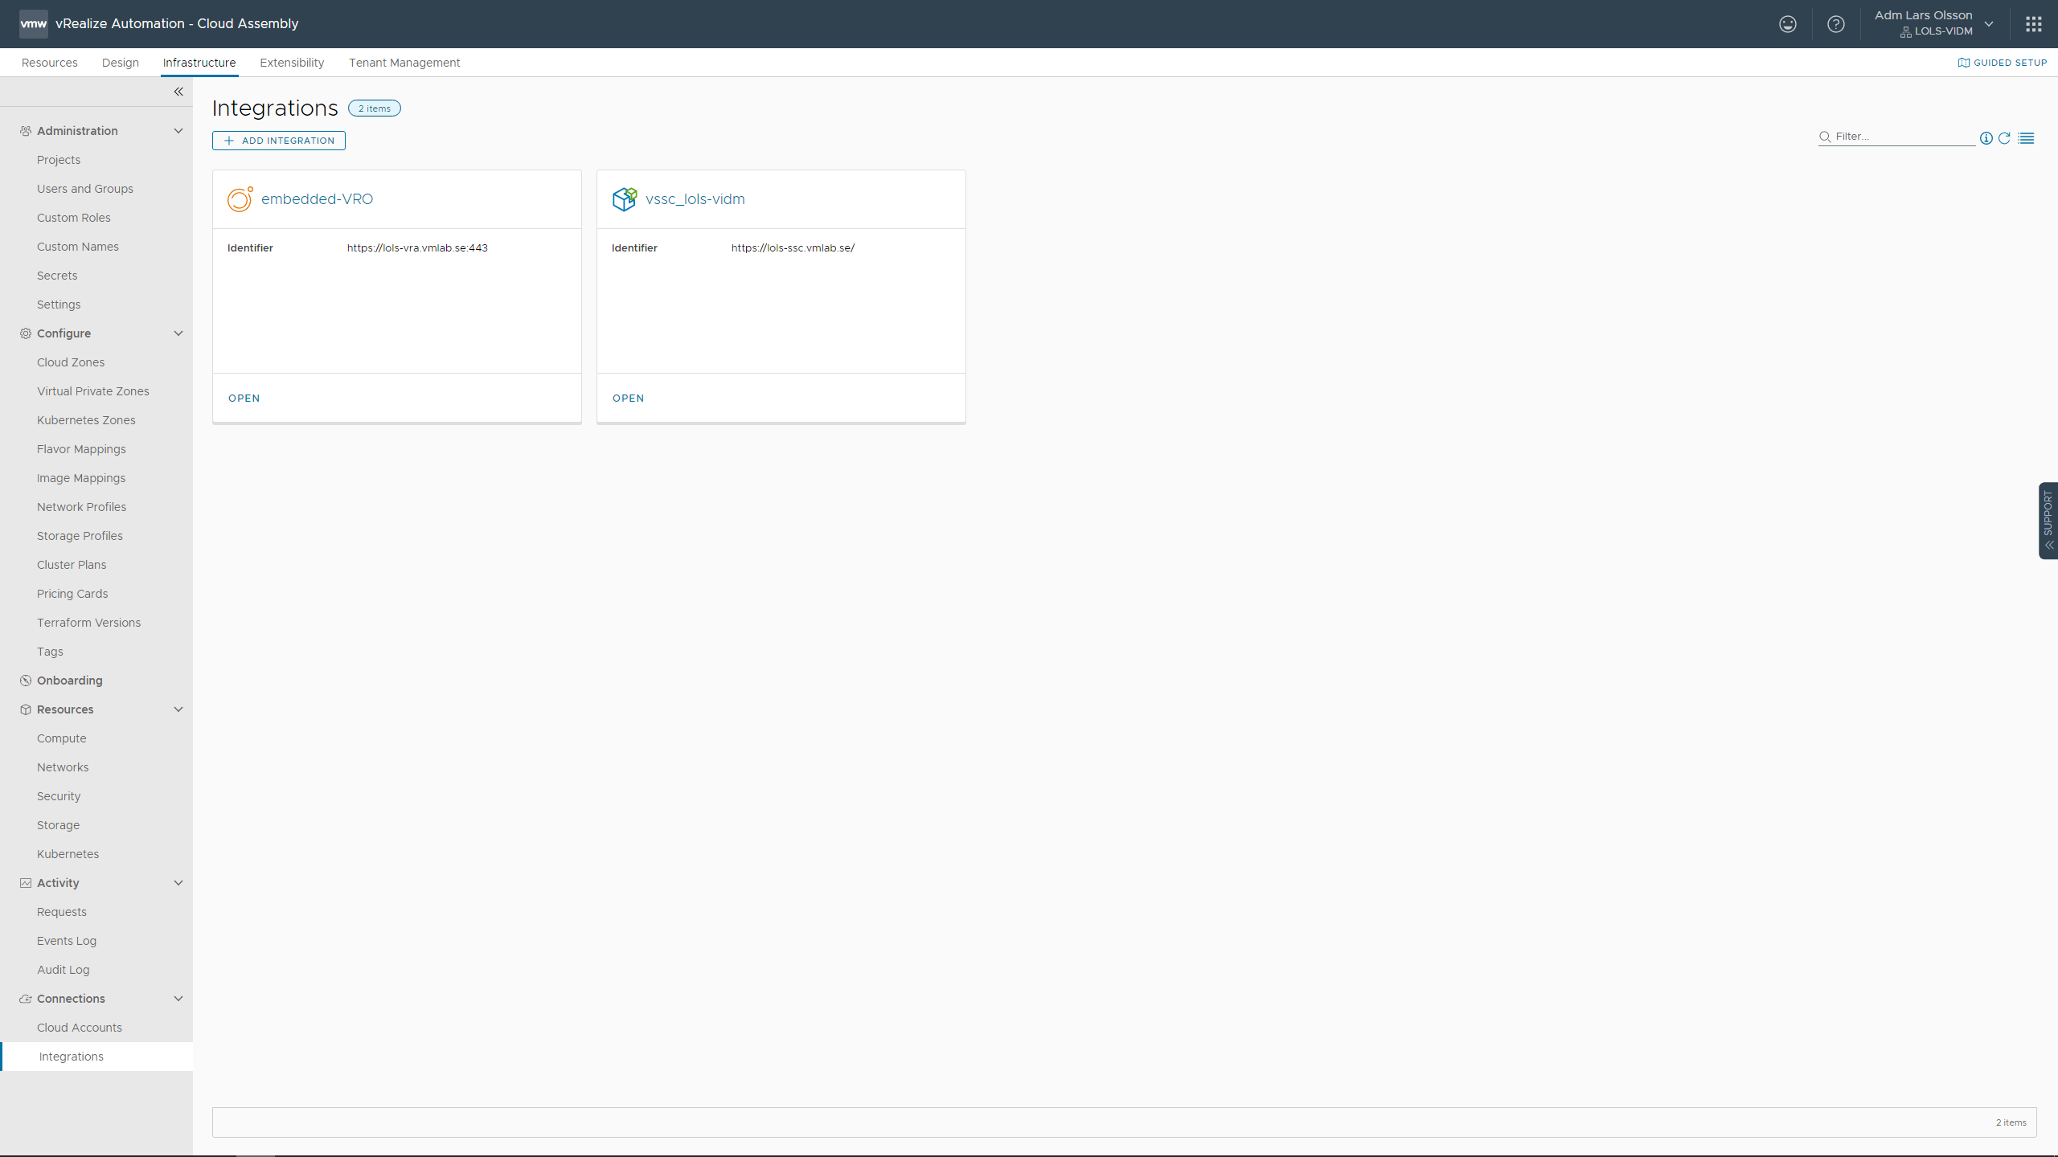Viewport: 2058px width, 1157px height.
Task: Open Network Profiles
Action: [x=82, y=507]
